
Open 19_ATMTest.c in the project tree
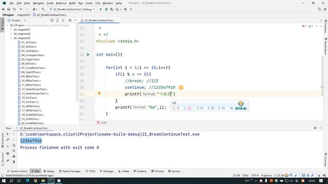click(x=30, y=119)
